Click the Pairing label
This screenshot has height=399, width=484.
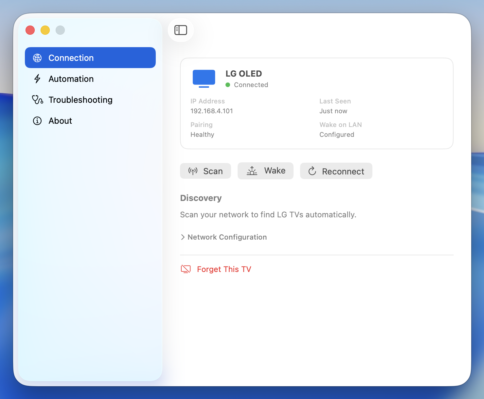click(x=202, y=125)
